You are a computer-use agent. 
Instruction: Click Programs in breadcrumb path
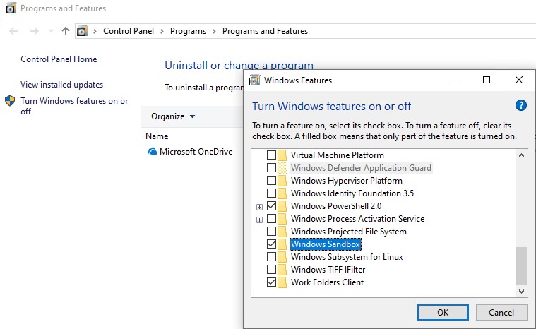click(x=188, y=31)
